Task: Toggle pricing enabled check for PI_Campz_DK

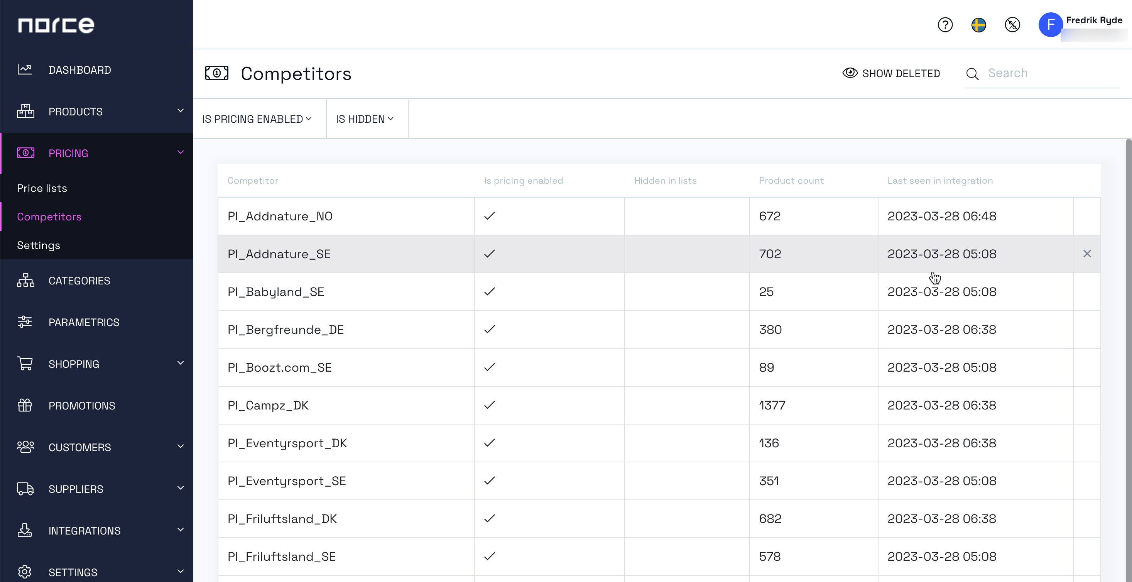Action: tap(489, 405)
